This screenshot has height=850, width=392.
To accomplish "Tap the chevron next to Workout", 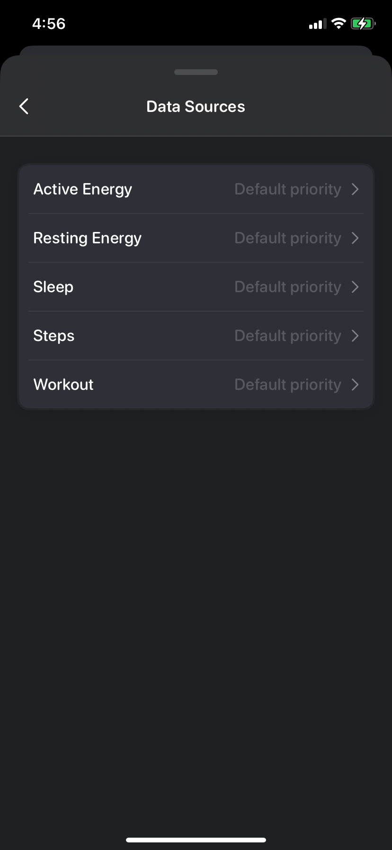I will [x=356, y=385].
